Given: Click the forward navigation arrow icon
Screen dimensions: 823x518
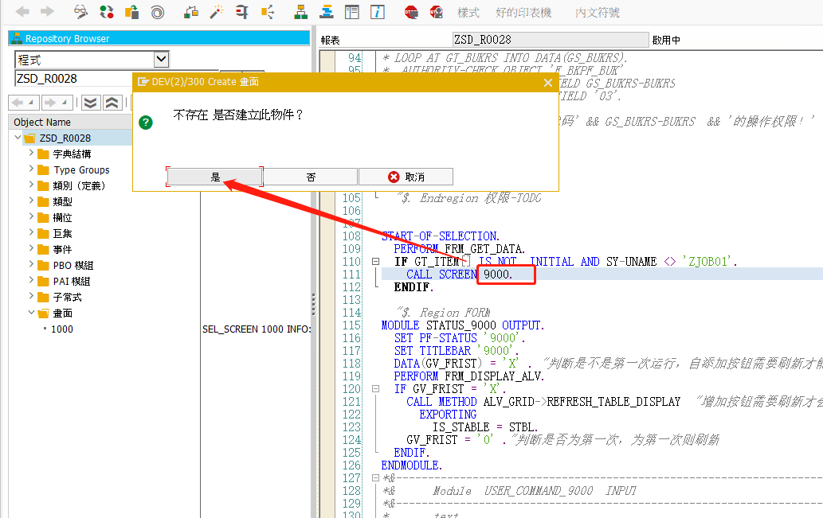Looking at the screenshot, I should [x=46, y=11].
